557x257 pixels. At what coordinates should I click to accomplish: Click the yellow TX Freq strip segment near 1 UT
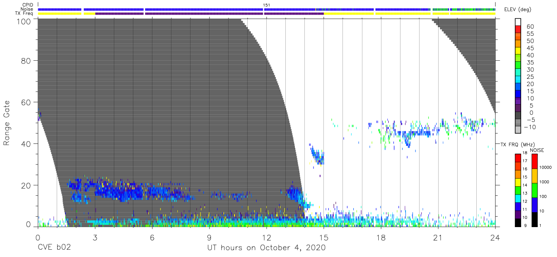59,14
